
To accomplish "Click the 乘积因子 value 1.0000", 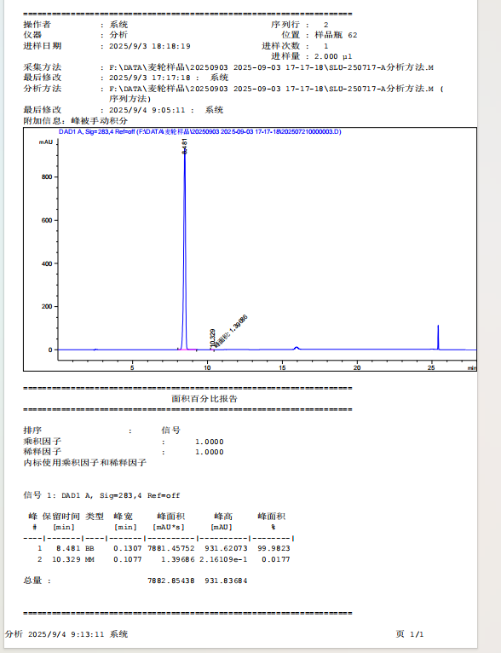I will tap(210, 442).
